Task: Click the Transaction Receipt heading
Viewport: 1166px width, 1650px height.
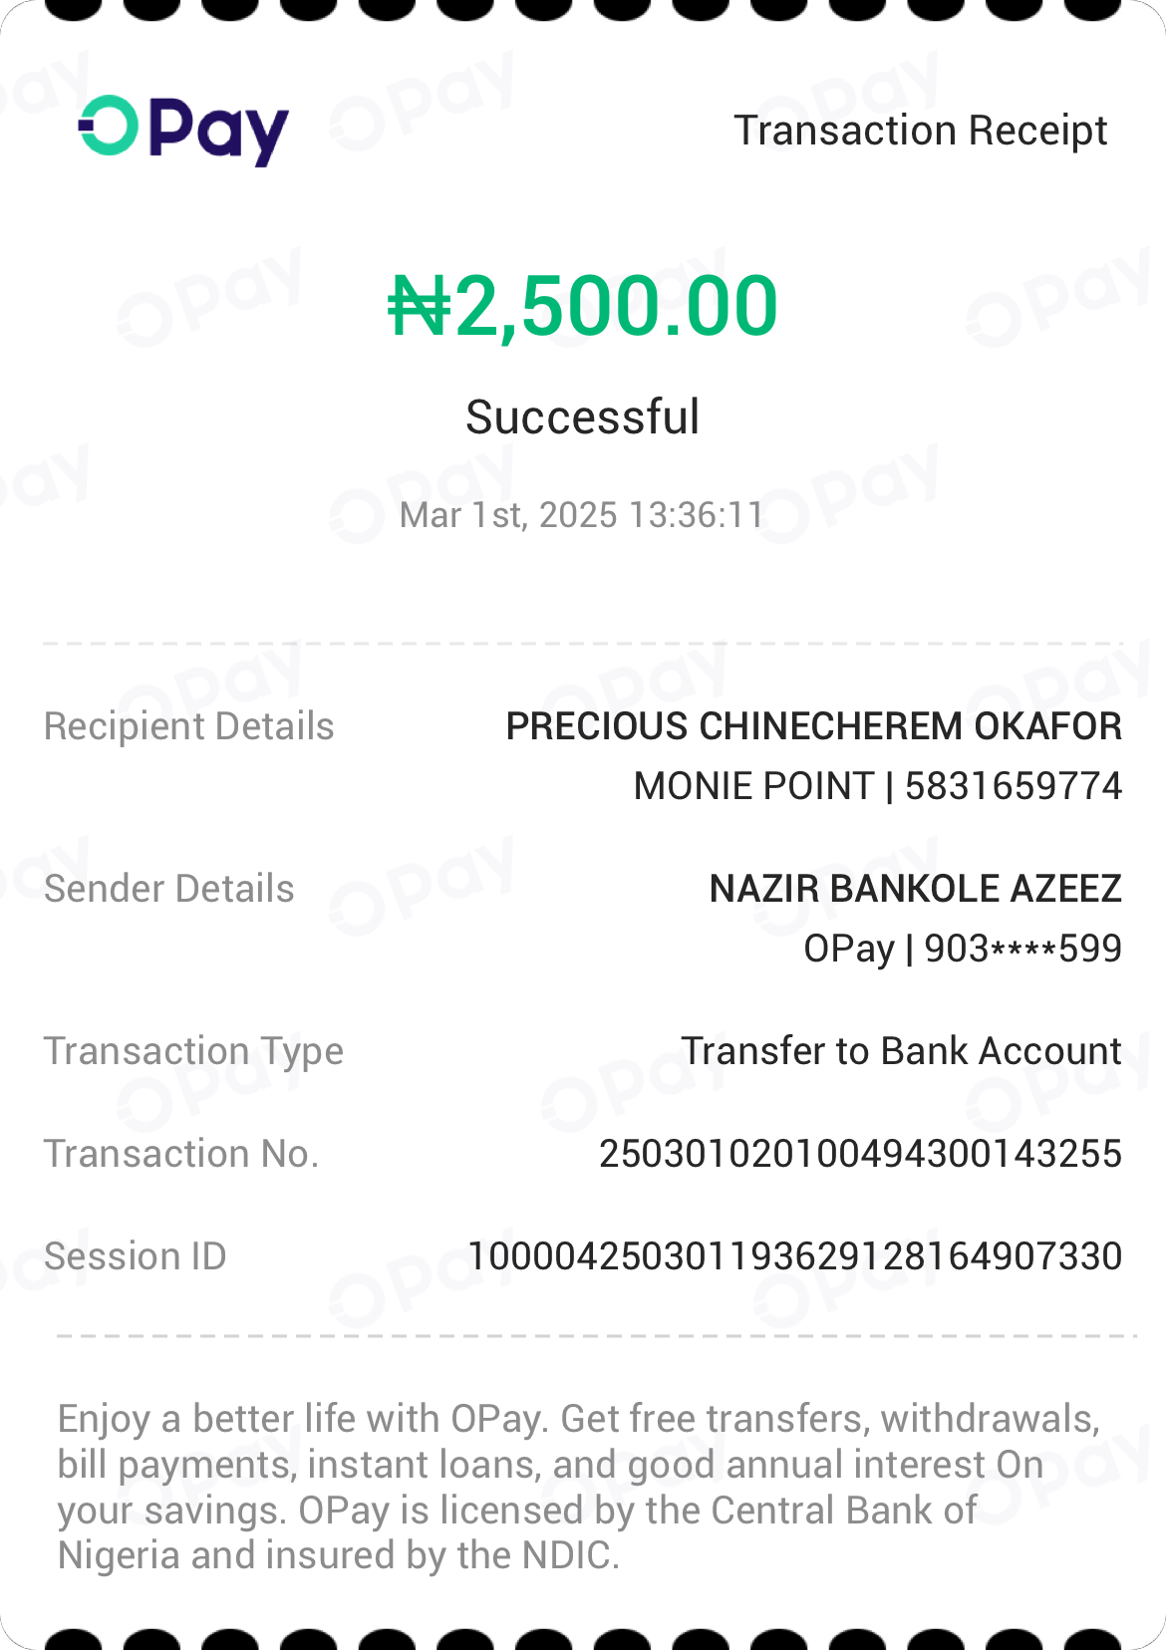Action: tap(920, 131)
